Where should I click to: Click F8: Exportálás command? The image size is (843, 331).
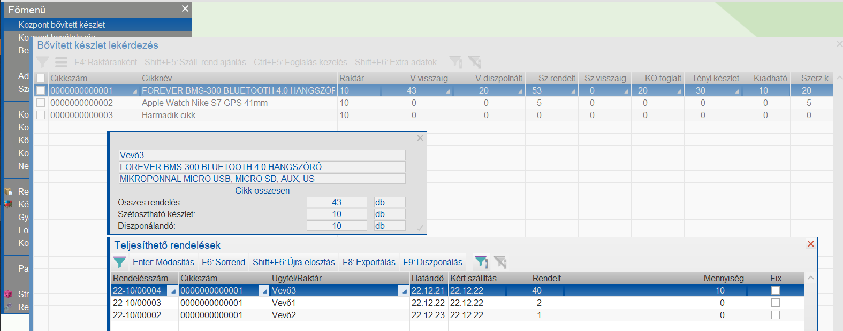click(x=369, y=262)
